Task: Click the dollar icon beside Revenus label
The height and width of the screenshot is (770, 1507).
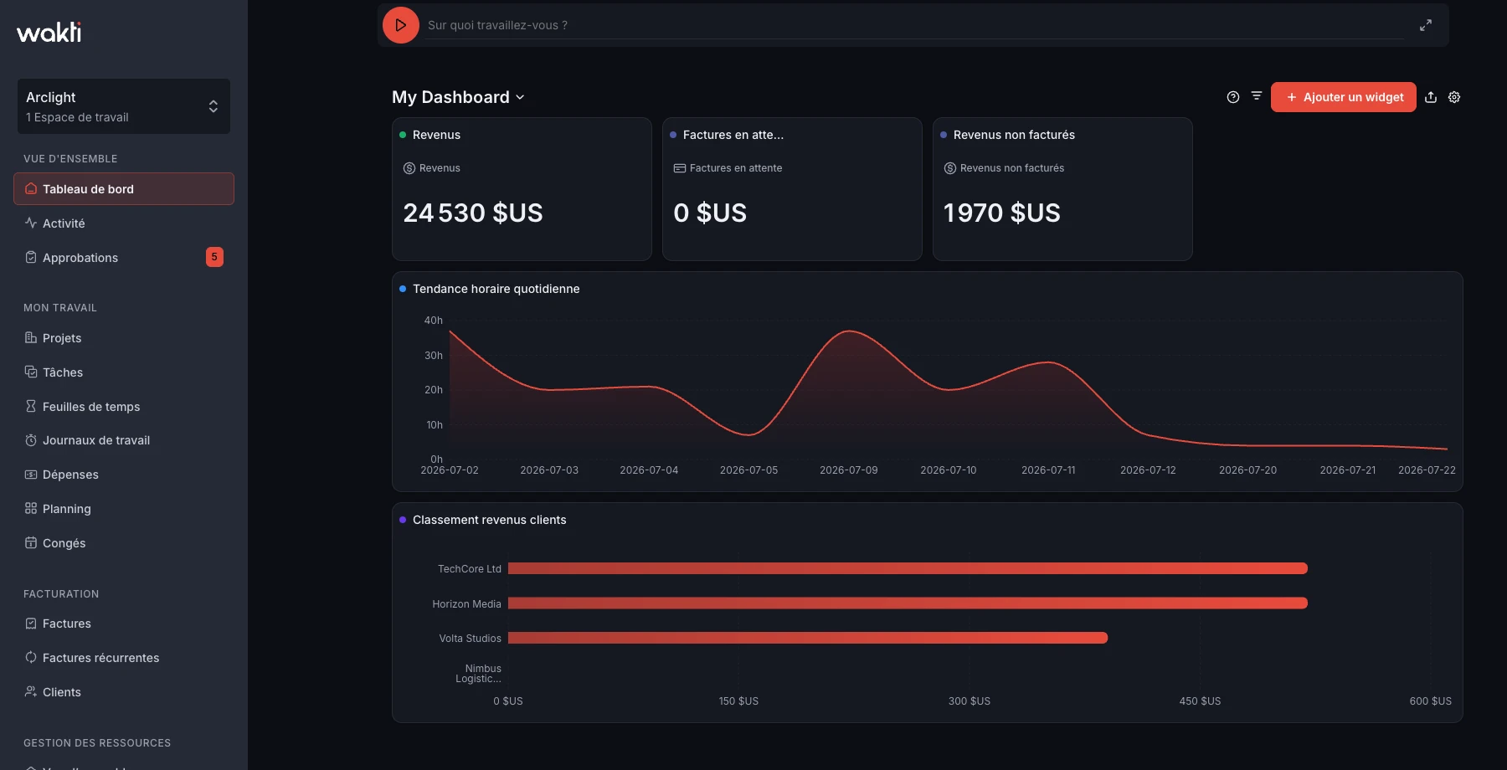Action: click(409, 168)
